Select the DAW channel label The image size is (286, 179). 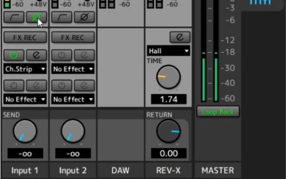[x=121, y=170]
